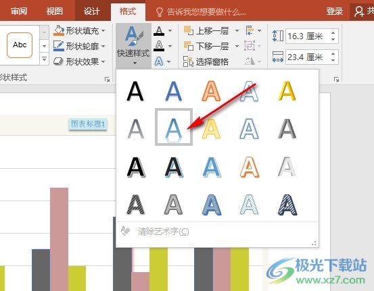
Task: Open Text Outline dropdown arrow
Action: [170, 46]
